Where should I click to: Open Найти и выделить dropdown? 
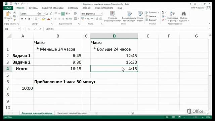184,16
